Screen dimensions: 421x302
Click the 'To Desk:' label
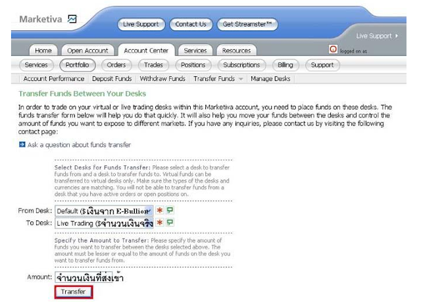tap(39, 223)
